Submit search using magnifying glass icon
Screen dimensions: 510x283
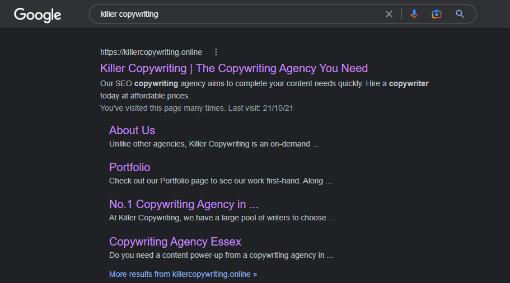point(460,14)
